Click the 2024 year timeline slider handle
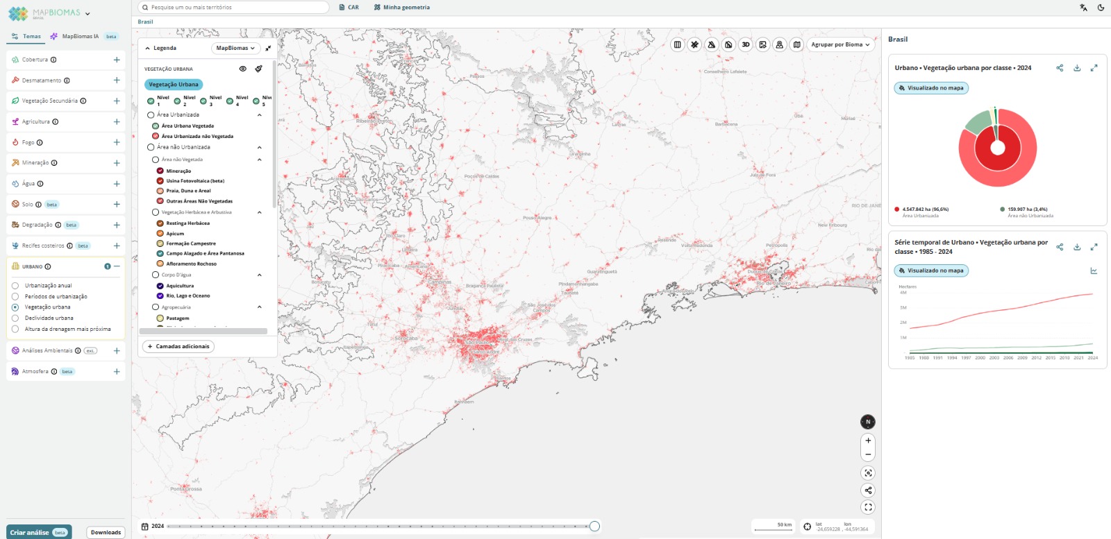Screen dimensions: 1111x539 [x=594, y=527]
